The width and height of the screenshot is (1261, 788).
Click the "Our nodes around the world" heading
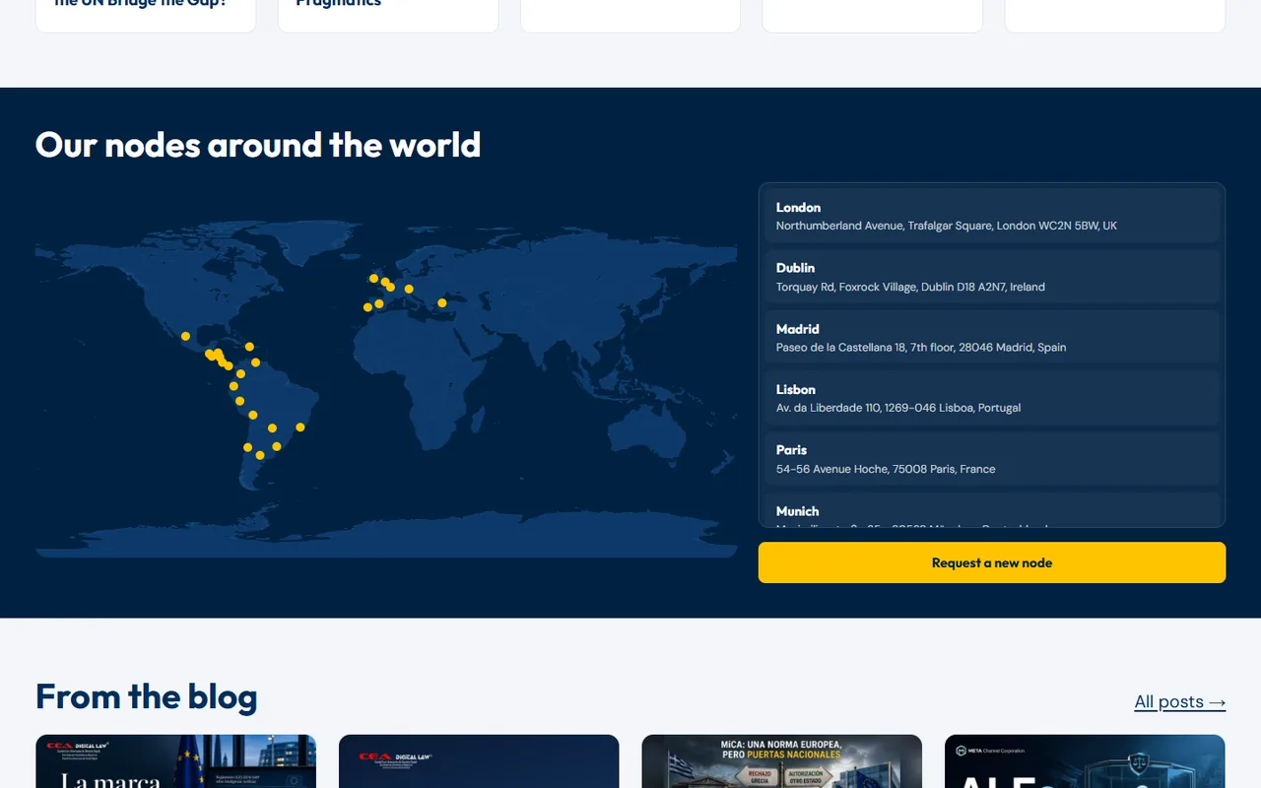(258, 145)
